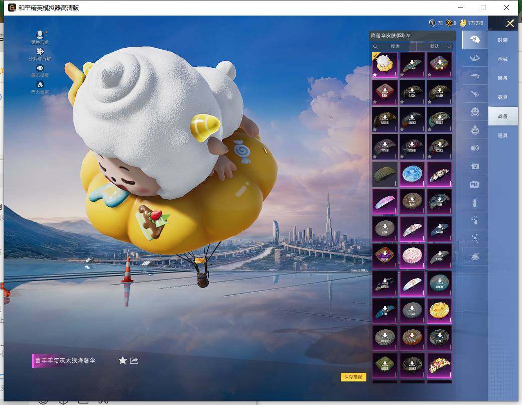Click the gold badge currency icon showing 0
Screen dimensions: 522x405
[449, 23]
